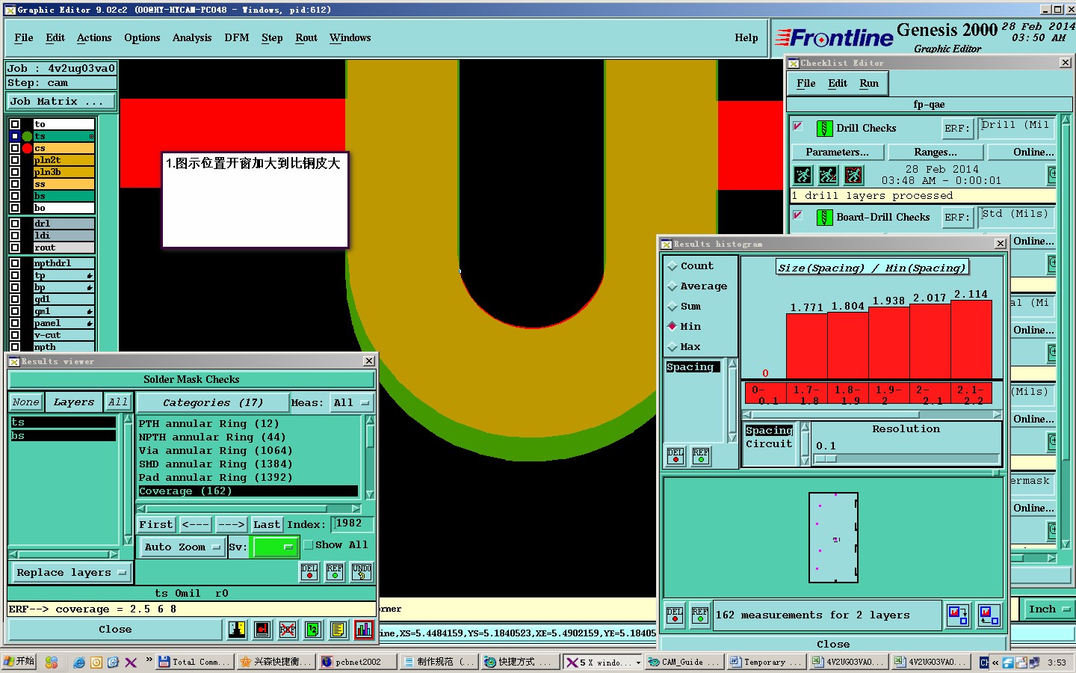This screenshot has width=1076, height=673.
Task: Select Sum radio option
Action: [x=672, y=307]
